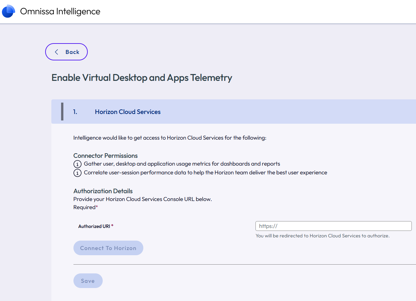
Task: Click the info icon beside Gather user metrics
Action: [77, 164]
